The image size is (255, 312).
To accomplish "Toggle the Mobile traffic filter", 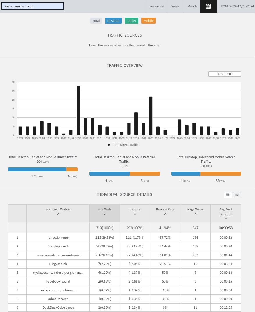I will (x=149, y=21).
